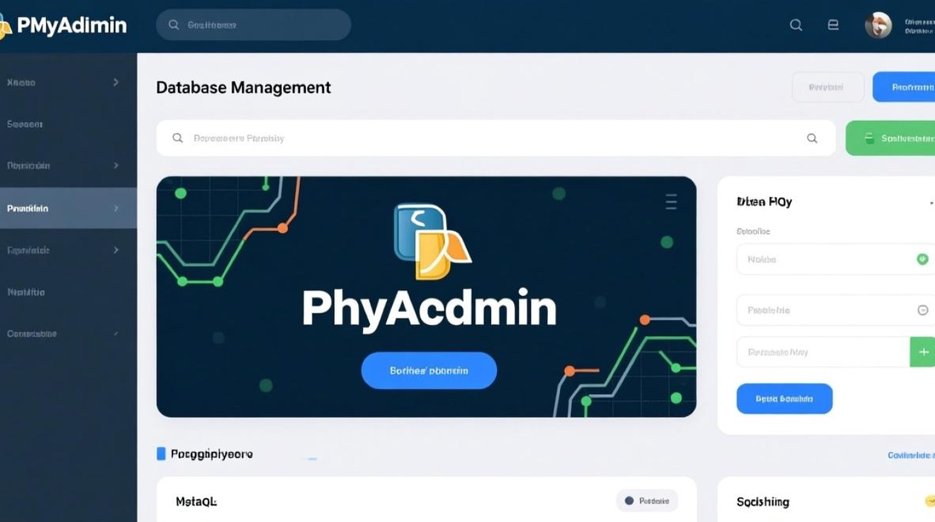The width and height of the screenshot is (935, 522).
Task: Click the database icon beside the search magnifier
Action: tap(833, 24)
